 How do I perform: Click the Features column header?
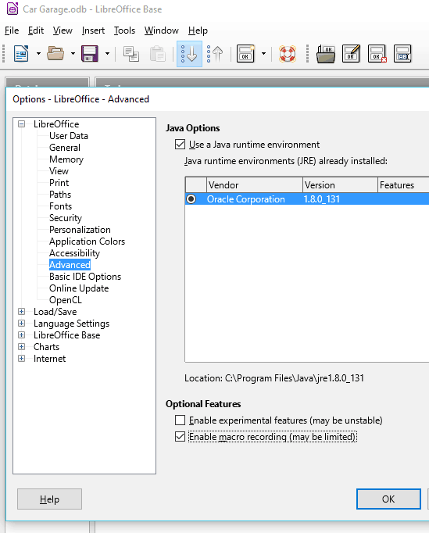coord(403,185)
